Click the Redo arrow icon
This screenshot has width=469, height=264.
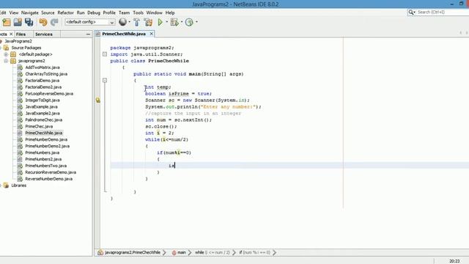click(x=54, y=22)
